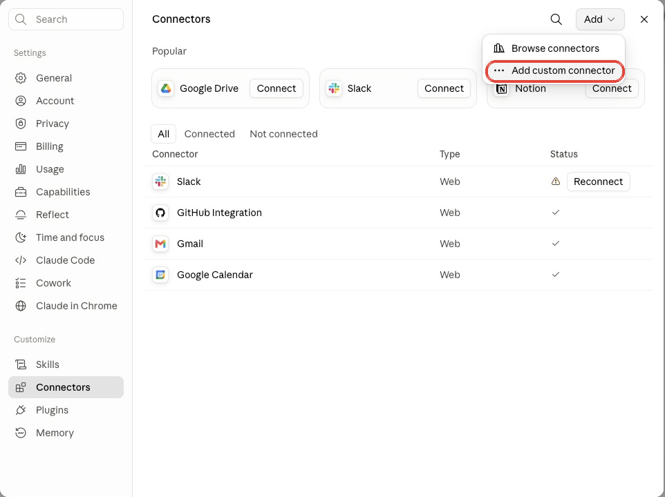Open Claude Code settings

coord(66,260)
